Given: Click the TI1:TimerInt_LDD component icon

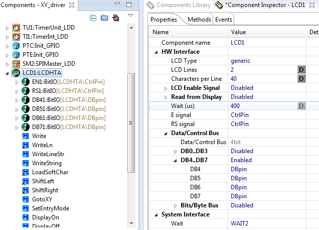Looking at the screenshot, I should click(16, 37).
